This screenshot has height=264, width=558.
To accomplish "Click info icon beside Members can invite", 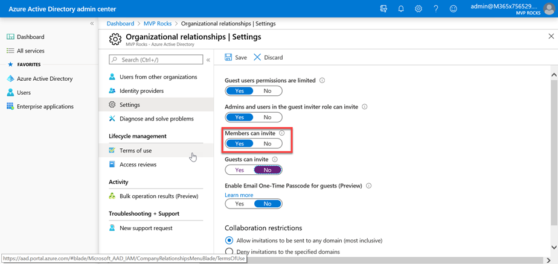I will point(282,133).
